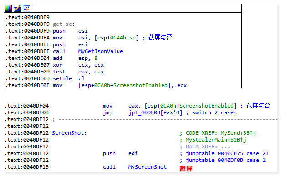The height and width of the screenshot is (176, 281).
Task: Click address .text:0040DF0B
Action: (x=26, y=112)
